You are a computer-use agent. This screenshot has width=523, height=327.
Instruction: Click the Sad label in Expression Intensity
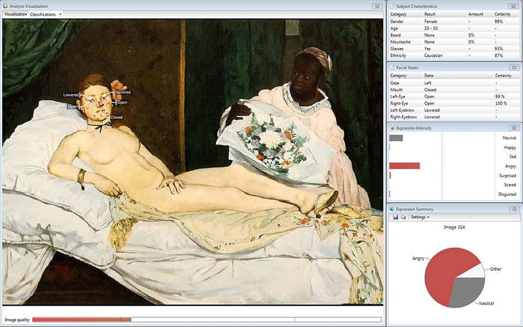pyautogui.click(x=513, y=156)
